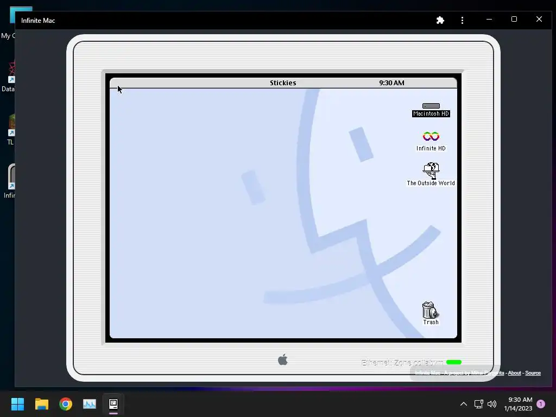Image resolution: width=556 pixels, height=417 pixels.
Task: Open Google Chrome from the taskbar
Action: (x=66, y=404)
